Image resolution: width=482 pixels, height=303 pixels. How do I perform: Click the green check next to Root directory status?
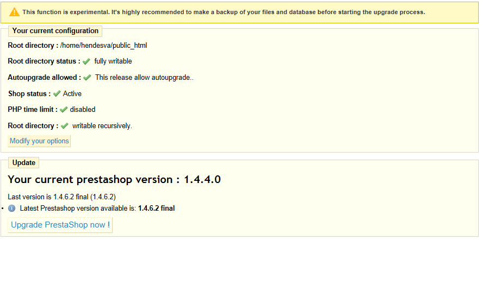(86, 61)
